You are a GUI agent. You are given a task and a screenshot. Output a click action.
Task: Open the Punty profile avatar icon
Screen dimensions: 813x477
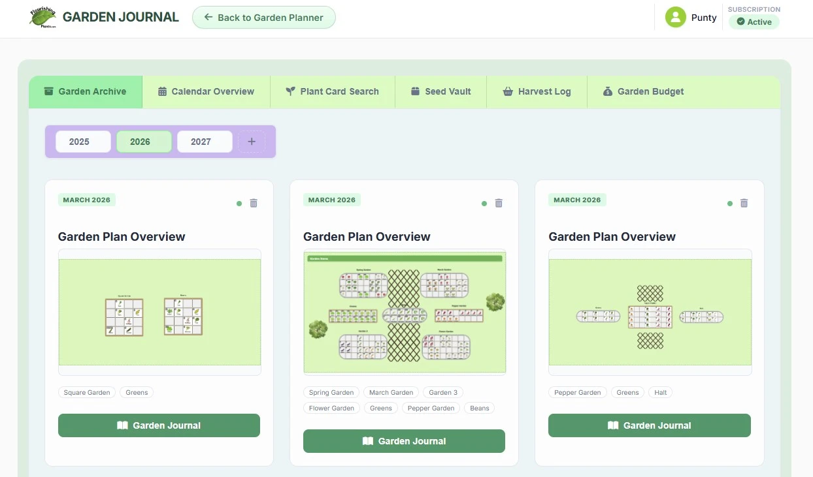coord(675,17)
